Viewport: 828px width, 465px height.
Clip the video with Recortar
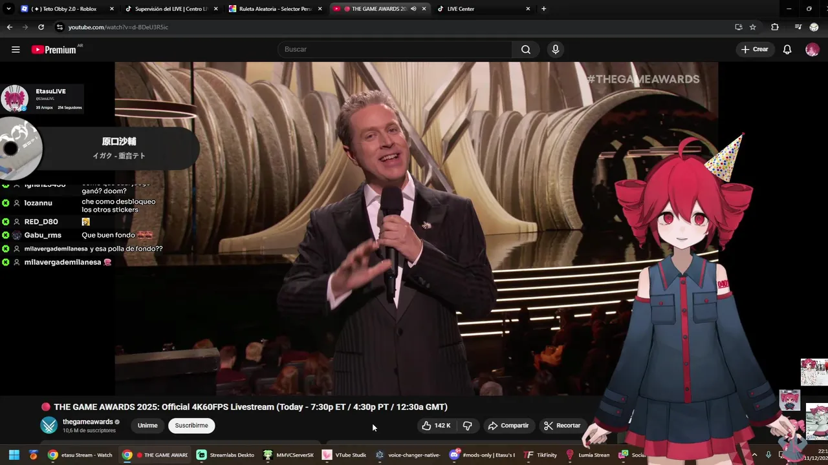(x=562, y=426)
